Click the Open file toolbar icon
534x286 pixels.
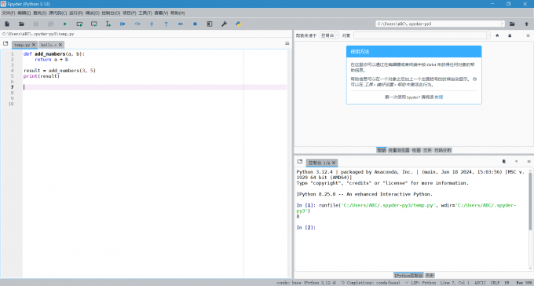point(21,24)
